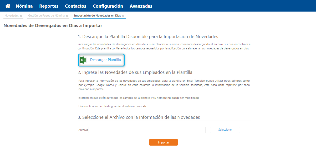Click the orange Importar button

click(x=164, y=142)
